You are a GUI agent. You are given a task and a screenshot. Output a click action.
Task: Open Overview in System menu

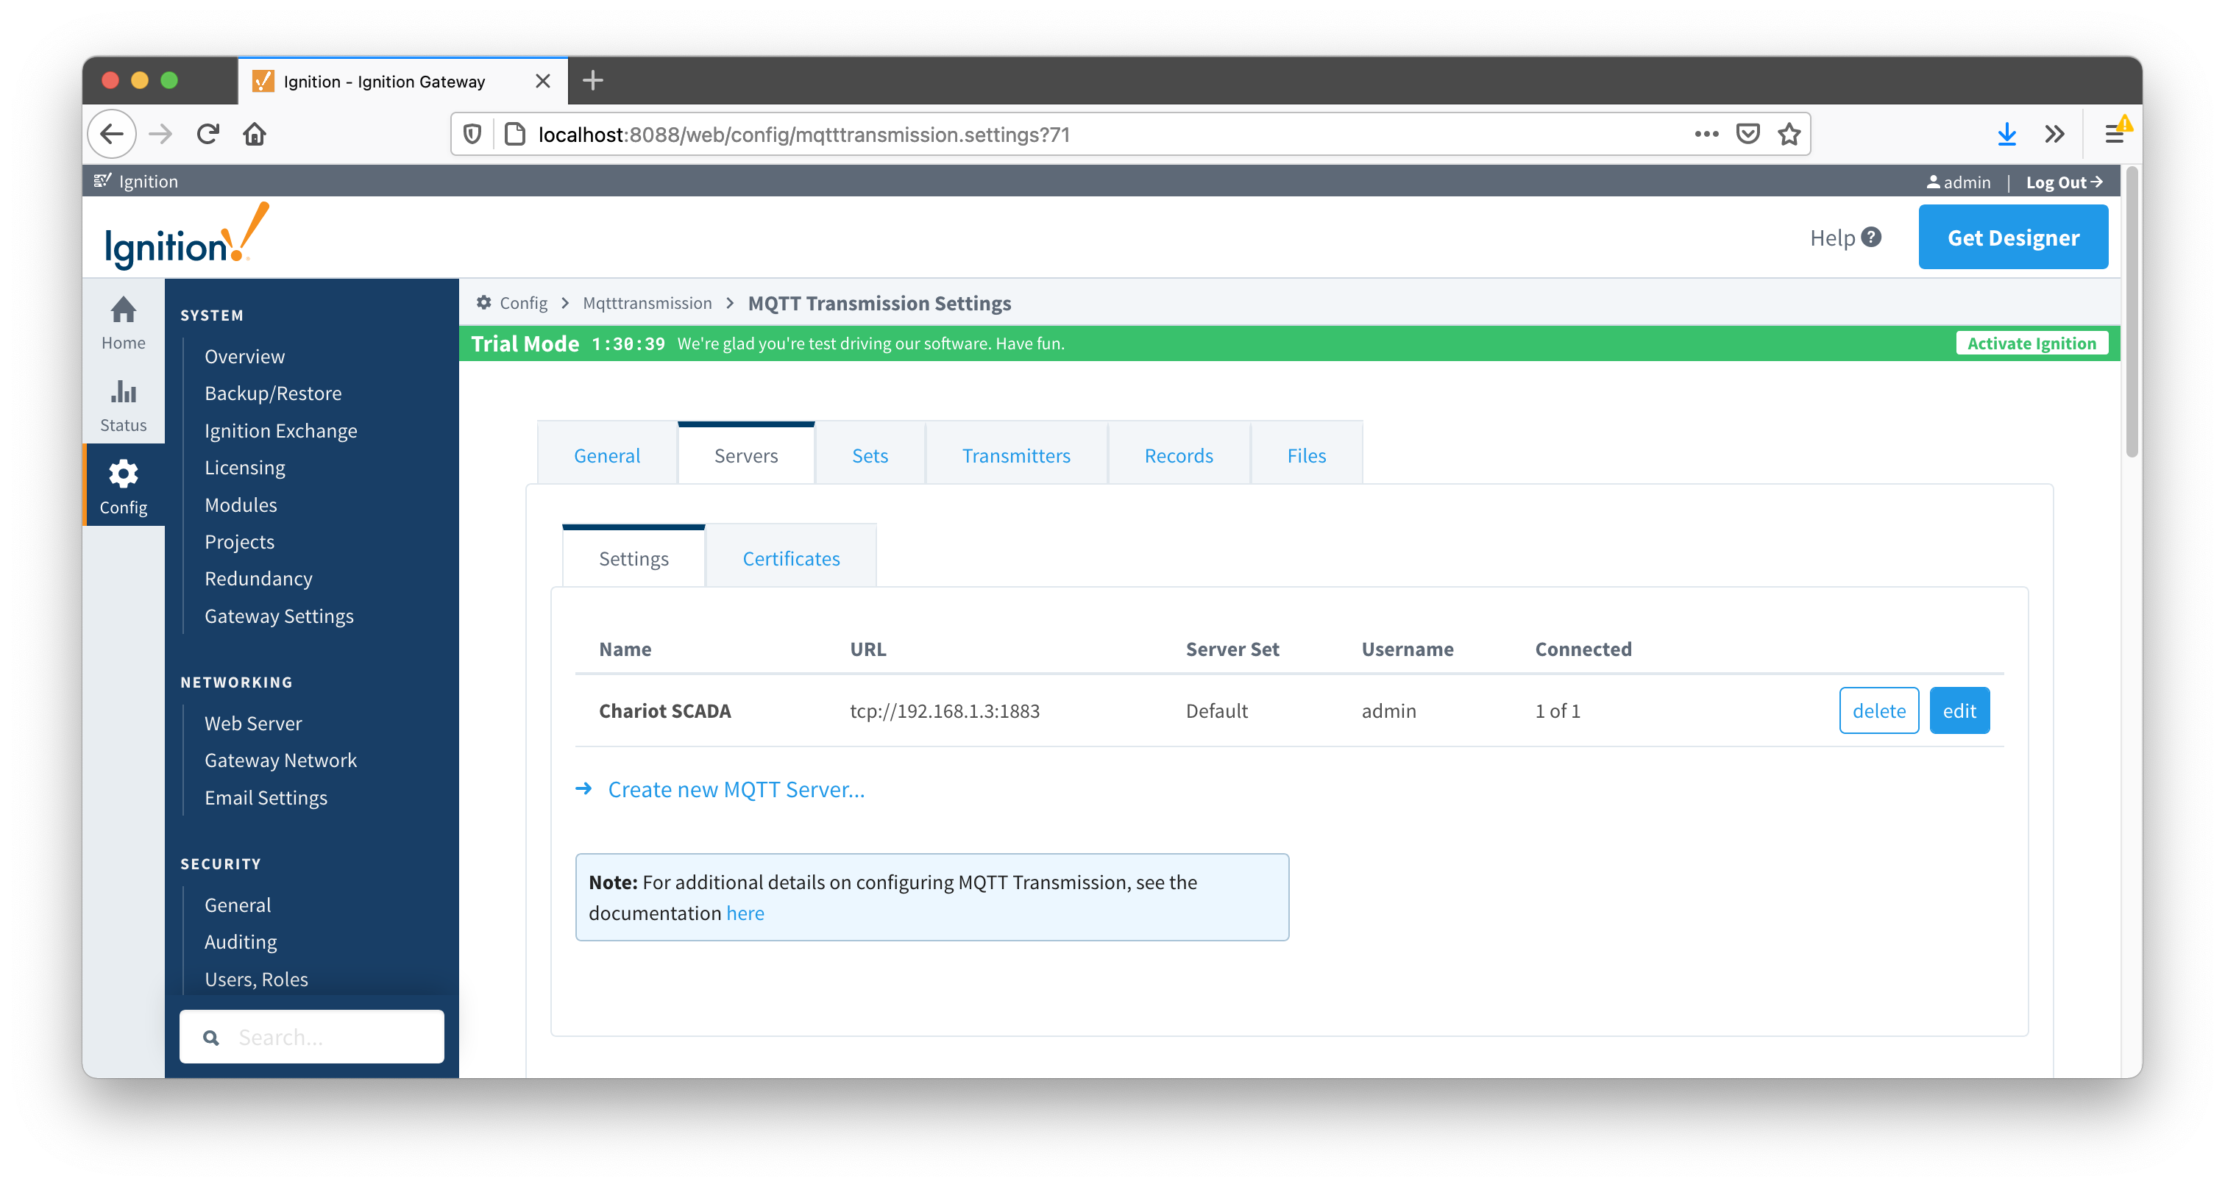pyautogui.click(x=244, y=357)
